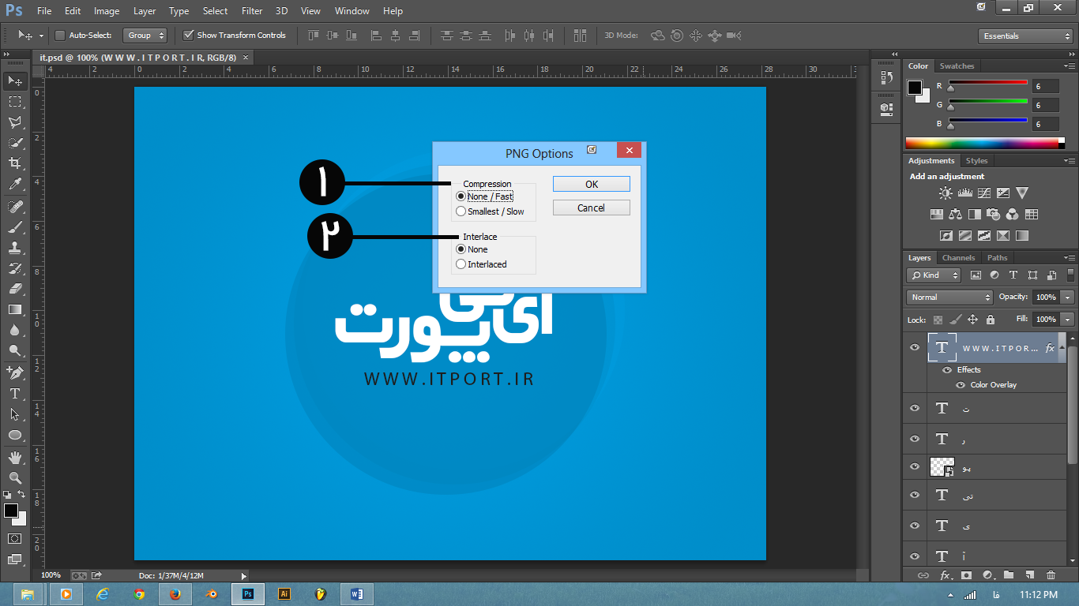Filter layers by type layers icon
The height and width of the screenshot is (606, 1079).
click(x=1013, y=275)
